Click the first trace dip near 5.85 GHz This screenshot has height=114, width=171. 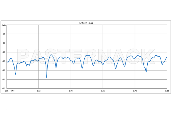coord(15,74)
